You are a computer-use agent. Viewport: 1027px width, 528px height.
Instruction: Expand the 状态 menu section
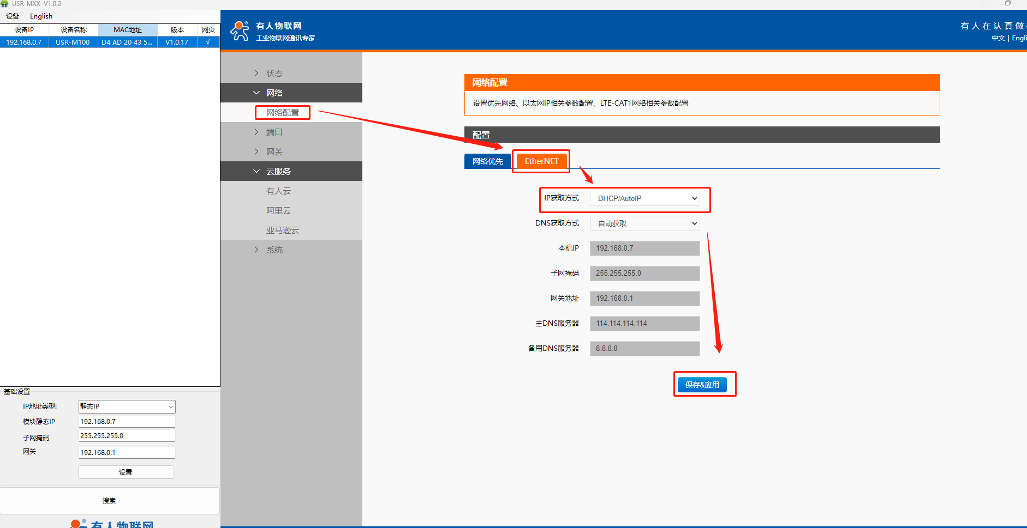[274, 73]
